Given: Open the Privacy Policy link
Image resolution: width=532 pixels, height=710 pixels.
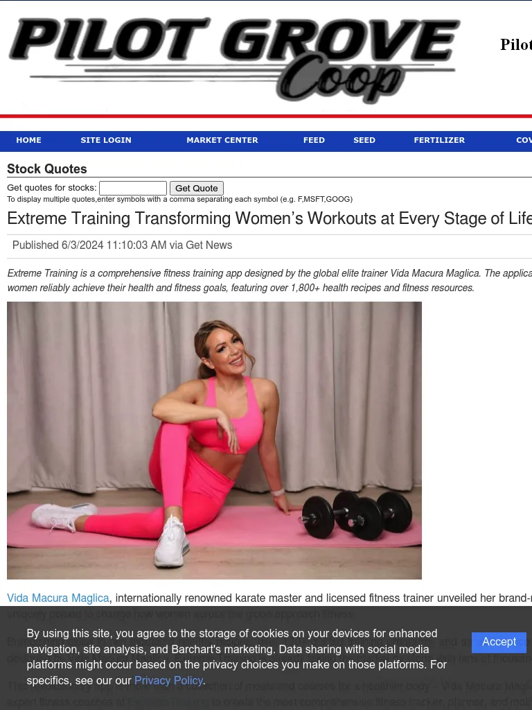Looking at the screenshot, I should (168, 681).
